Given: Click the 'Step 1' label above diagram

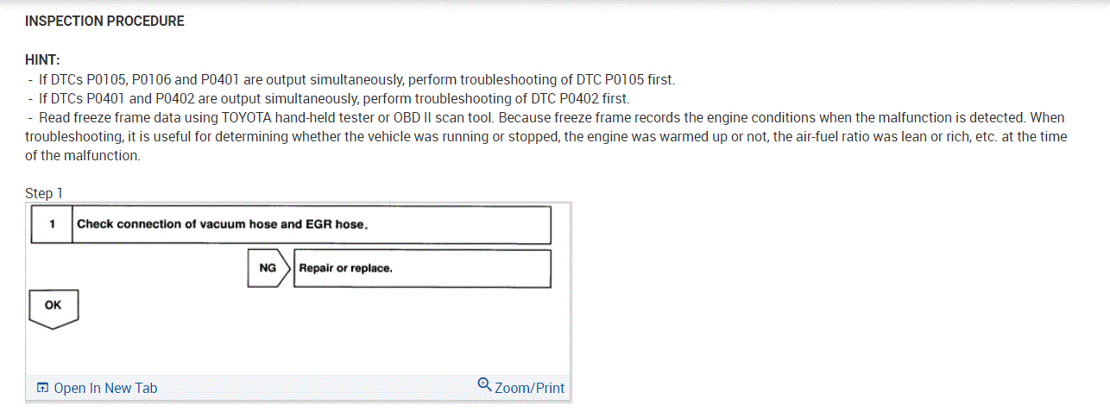Looking at the screenshot, I should 44,193.
